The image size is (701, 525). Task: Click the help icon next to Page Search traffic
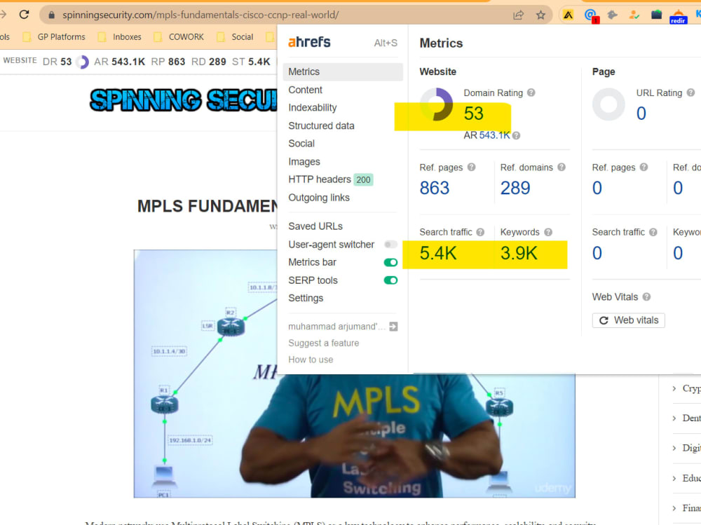click(653, 232)
